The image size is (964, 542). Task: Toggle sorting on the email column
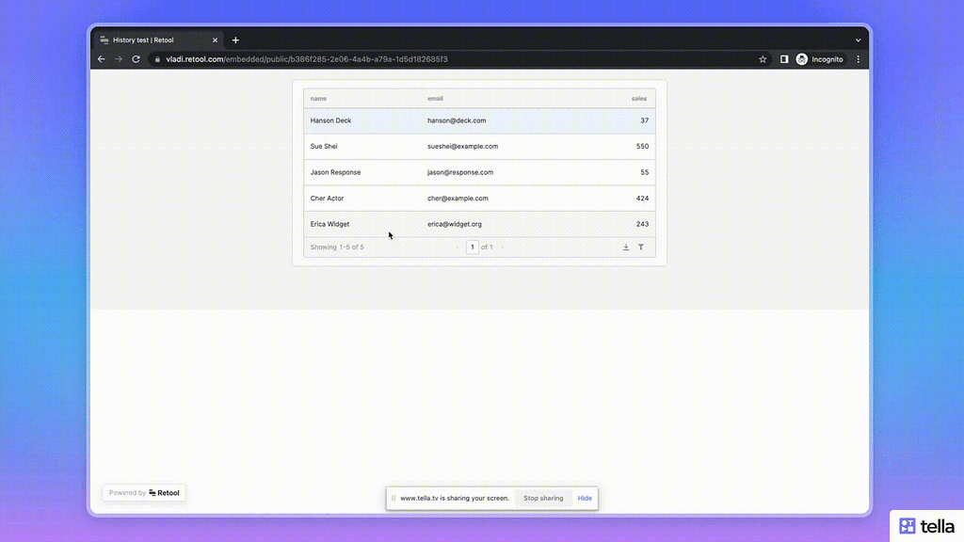[435, 98]
